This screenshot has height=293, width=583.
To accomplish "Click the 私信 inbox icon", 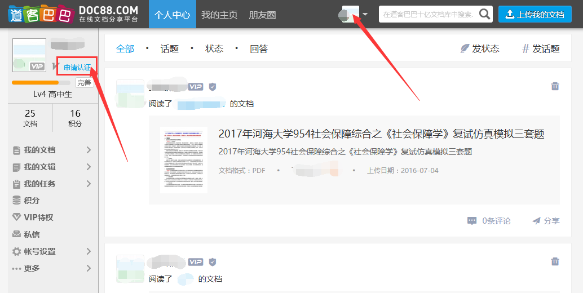I will coord(16,234).
